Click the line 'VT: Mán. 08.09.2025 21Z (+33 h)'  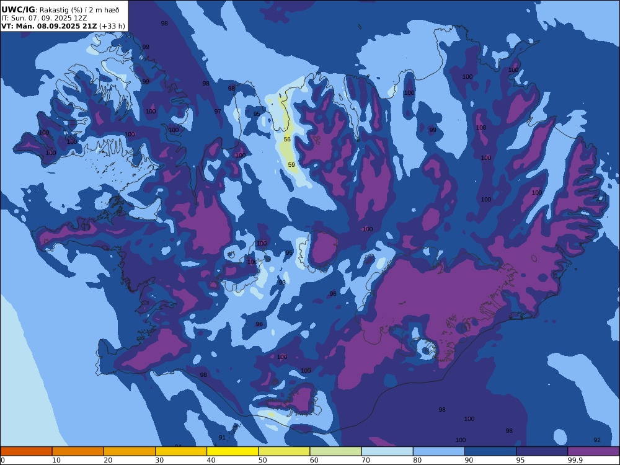pos(63,26)
